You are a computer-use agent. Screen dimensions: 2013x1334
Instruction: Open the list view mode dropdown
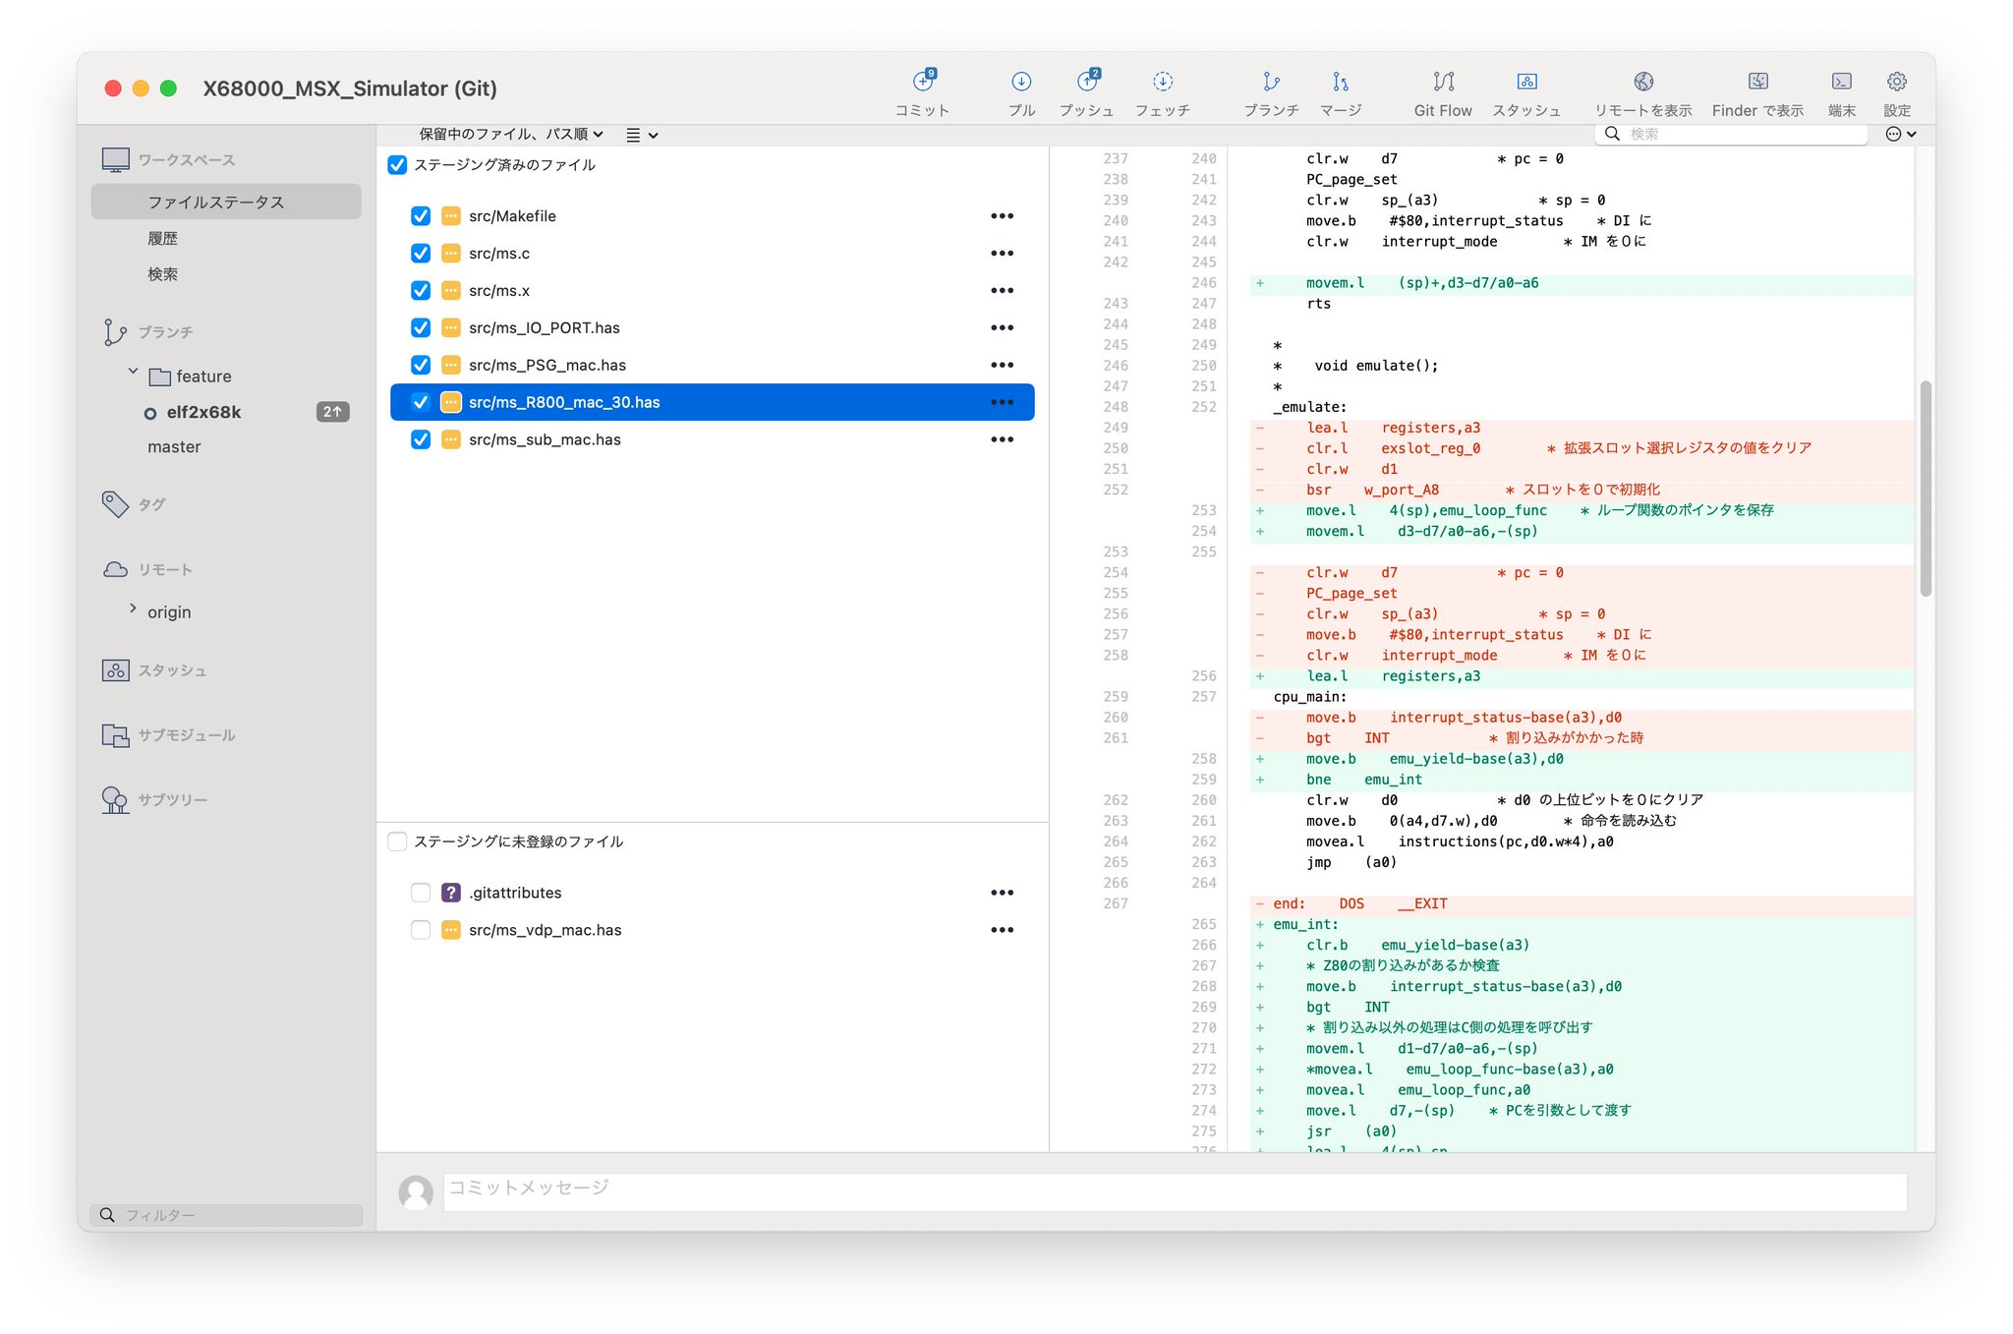tap(642, 135)
